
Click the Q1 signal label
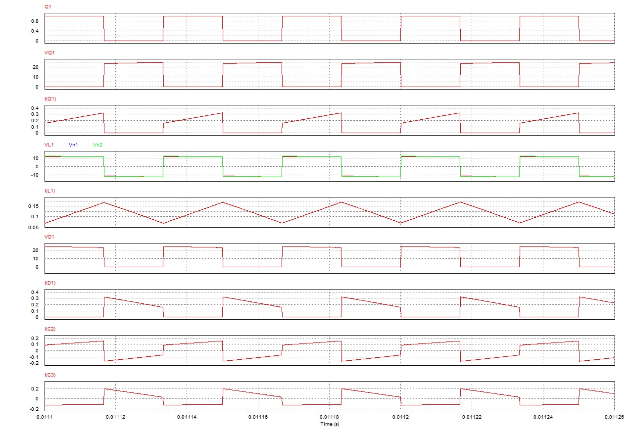tap(48, 7)
